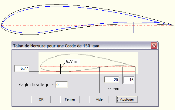This screenshot has height=110, width=175.
Task: Click the Appliquer button
Action: coord(127,99)
